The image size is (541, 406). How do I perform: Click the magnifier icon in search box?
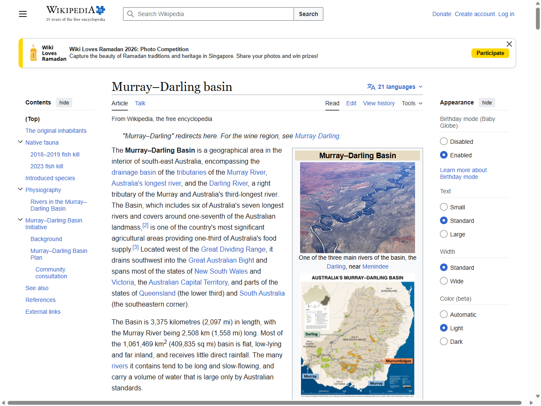point(131,14)
